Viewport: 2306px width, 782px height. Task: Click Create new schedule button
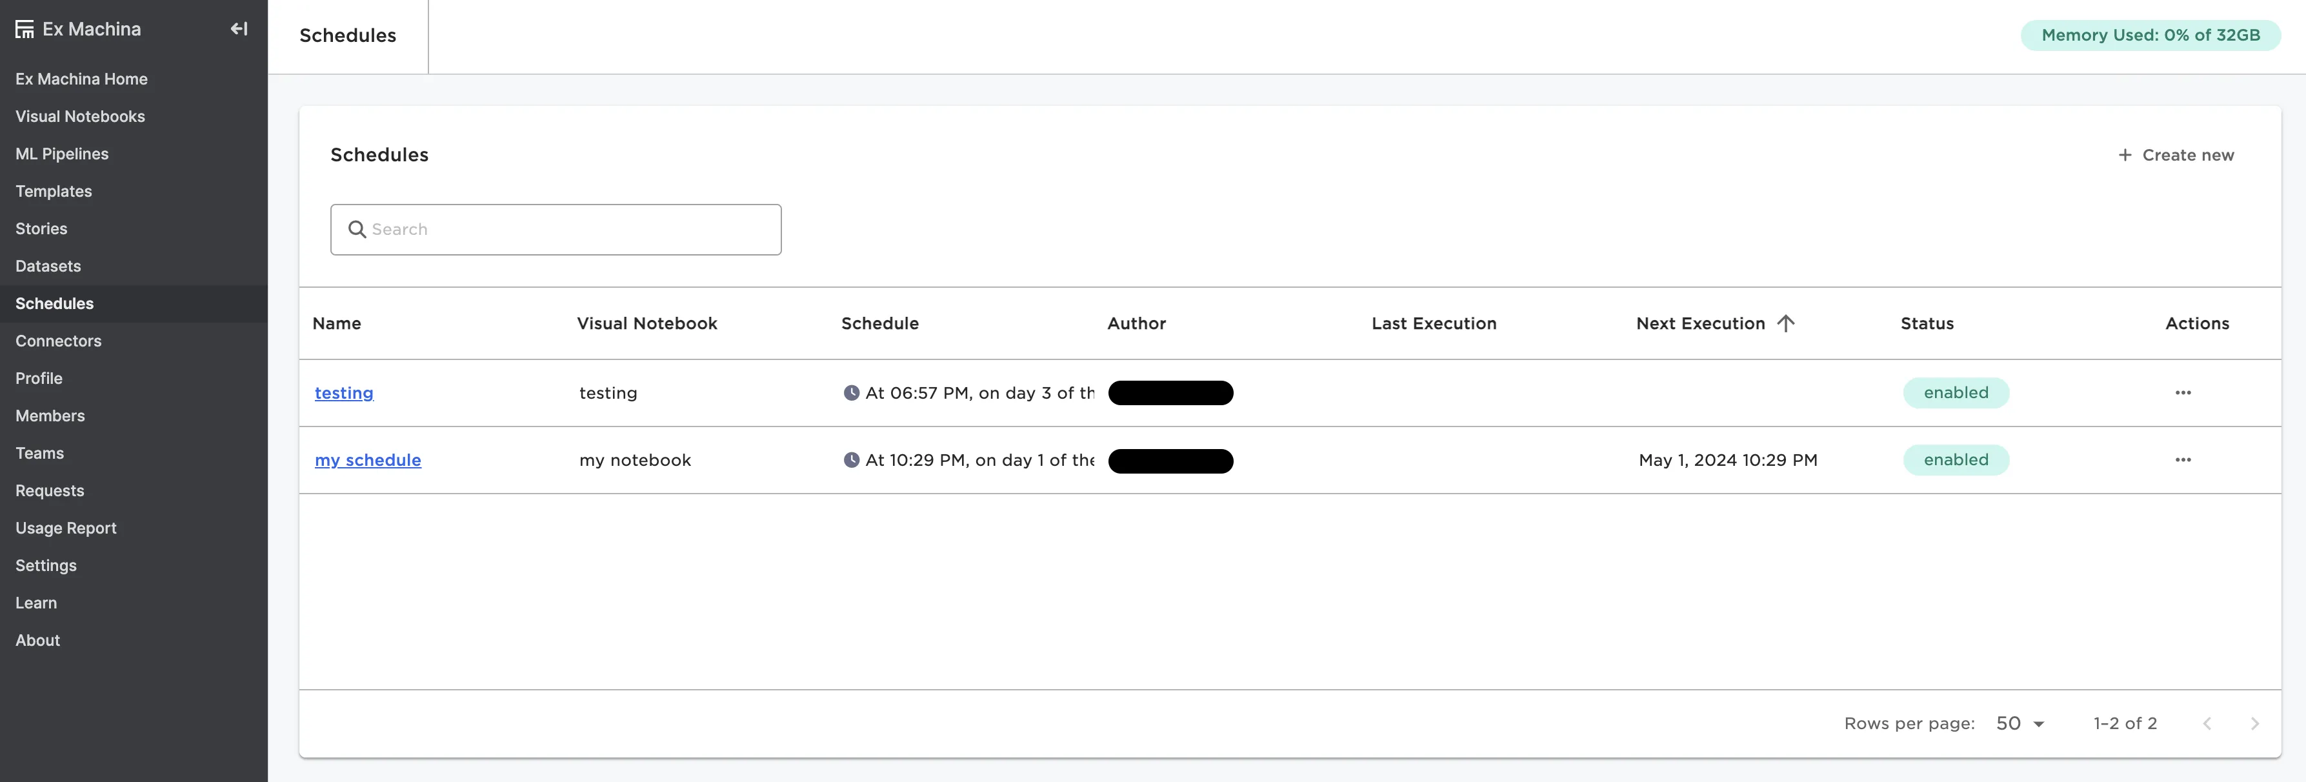[x=2175, y=155]
